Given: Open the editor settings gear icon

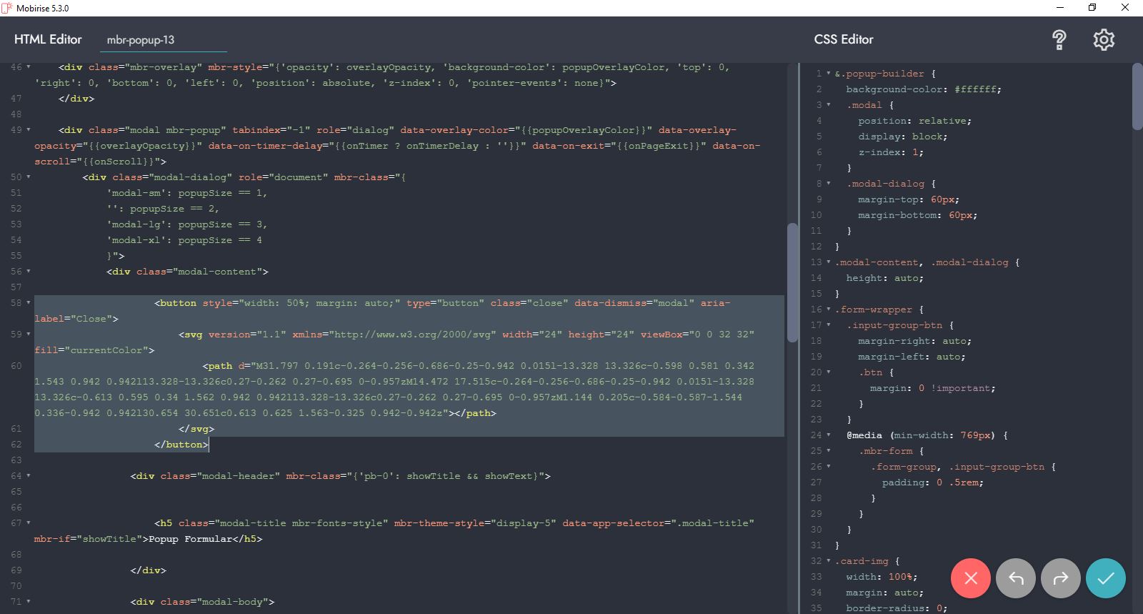Looking at the screenshot, I should pyautogui.click(x=1104, y=40).
